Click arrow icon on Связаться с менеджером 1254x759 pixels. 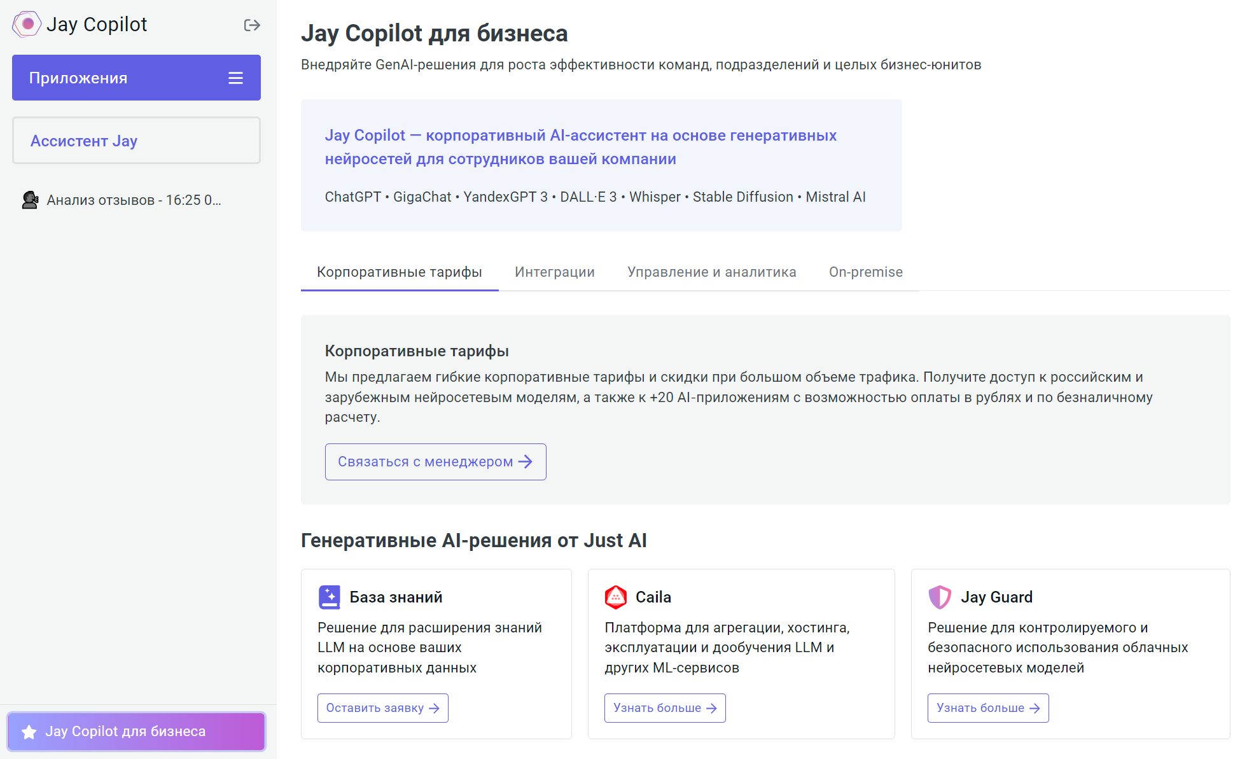pos(526,462)
